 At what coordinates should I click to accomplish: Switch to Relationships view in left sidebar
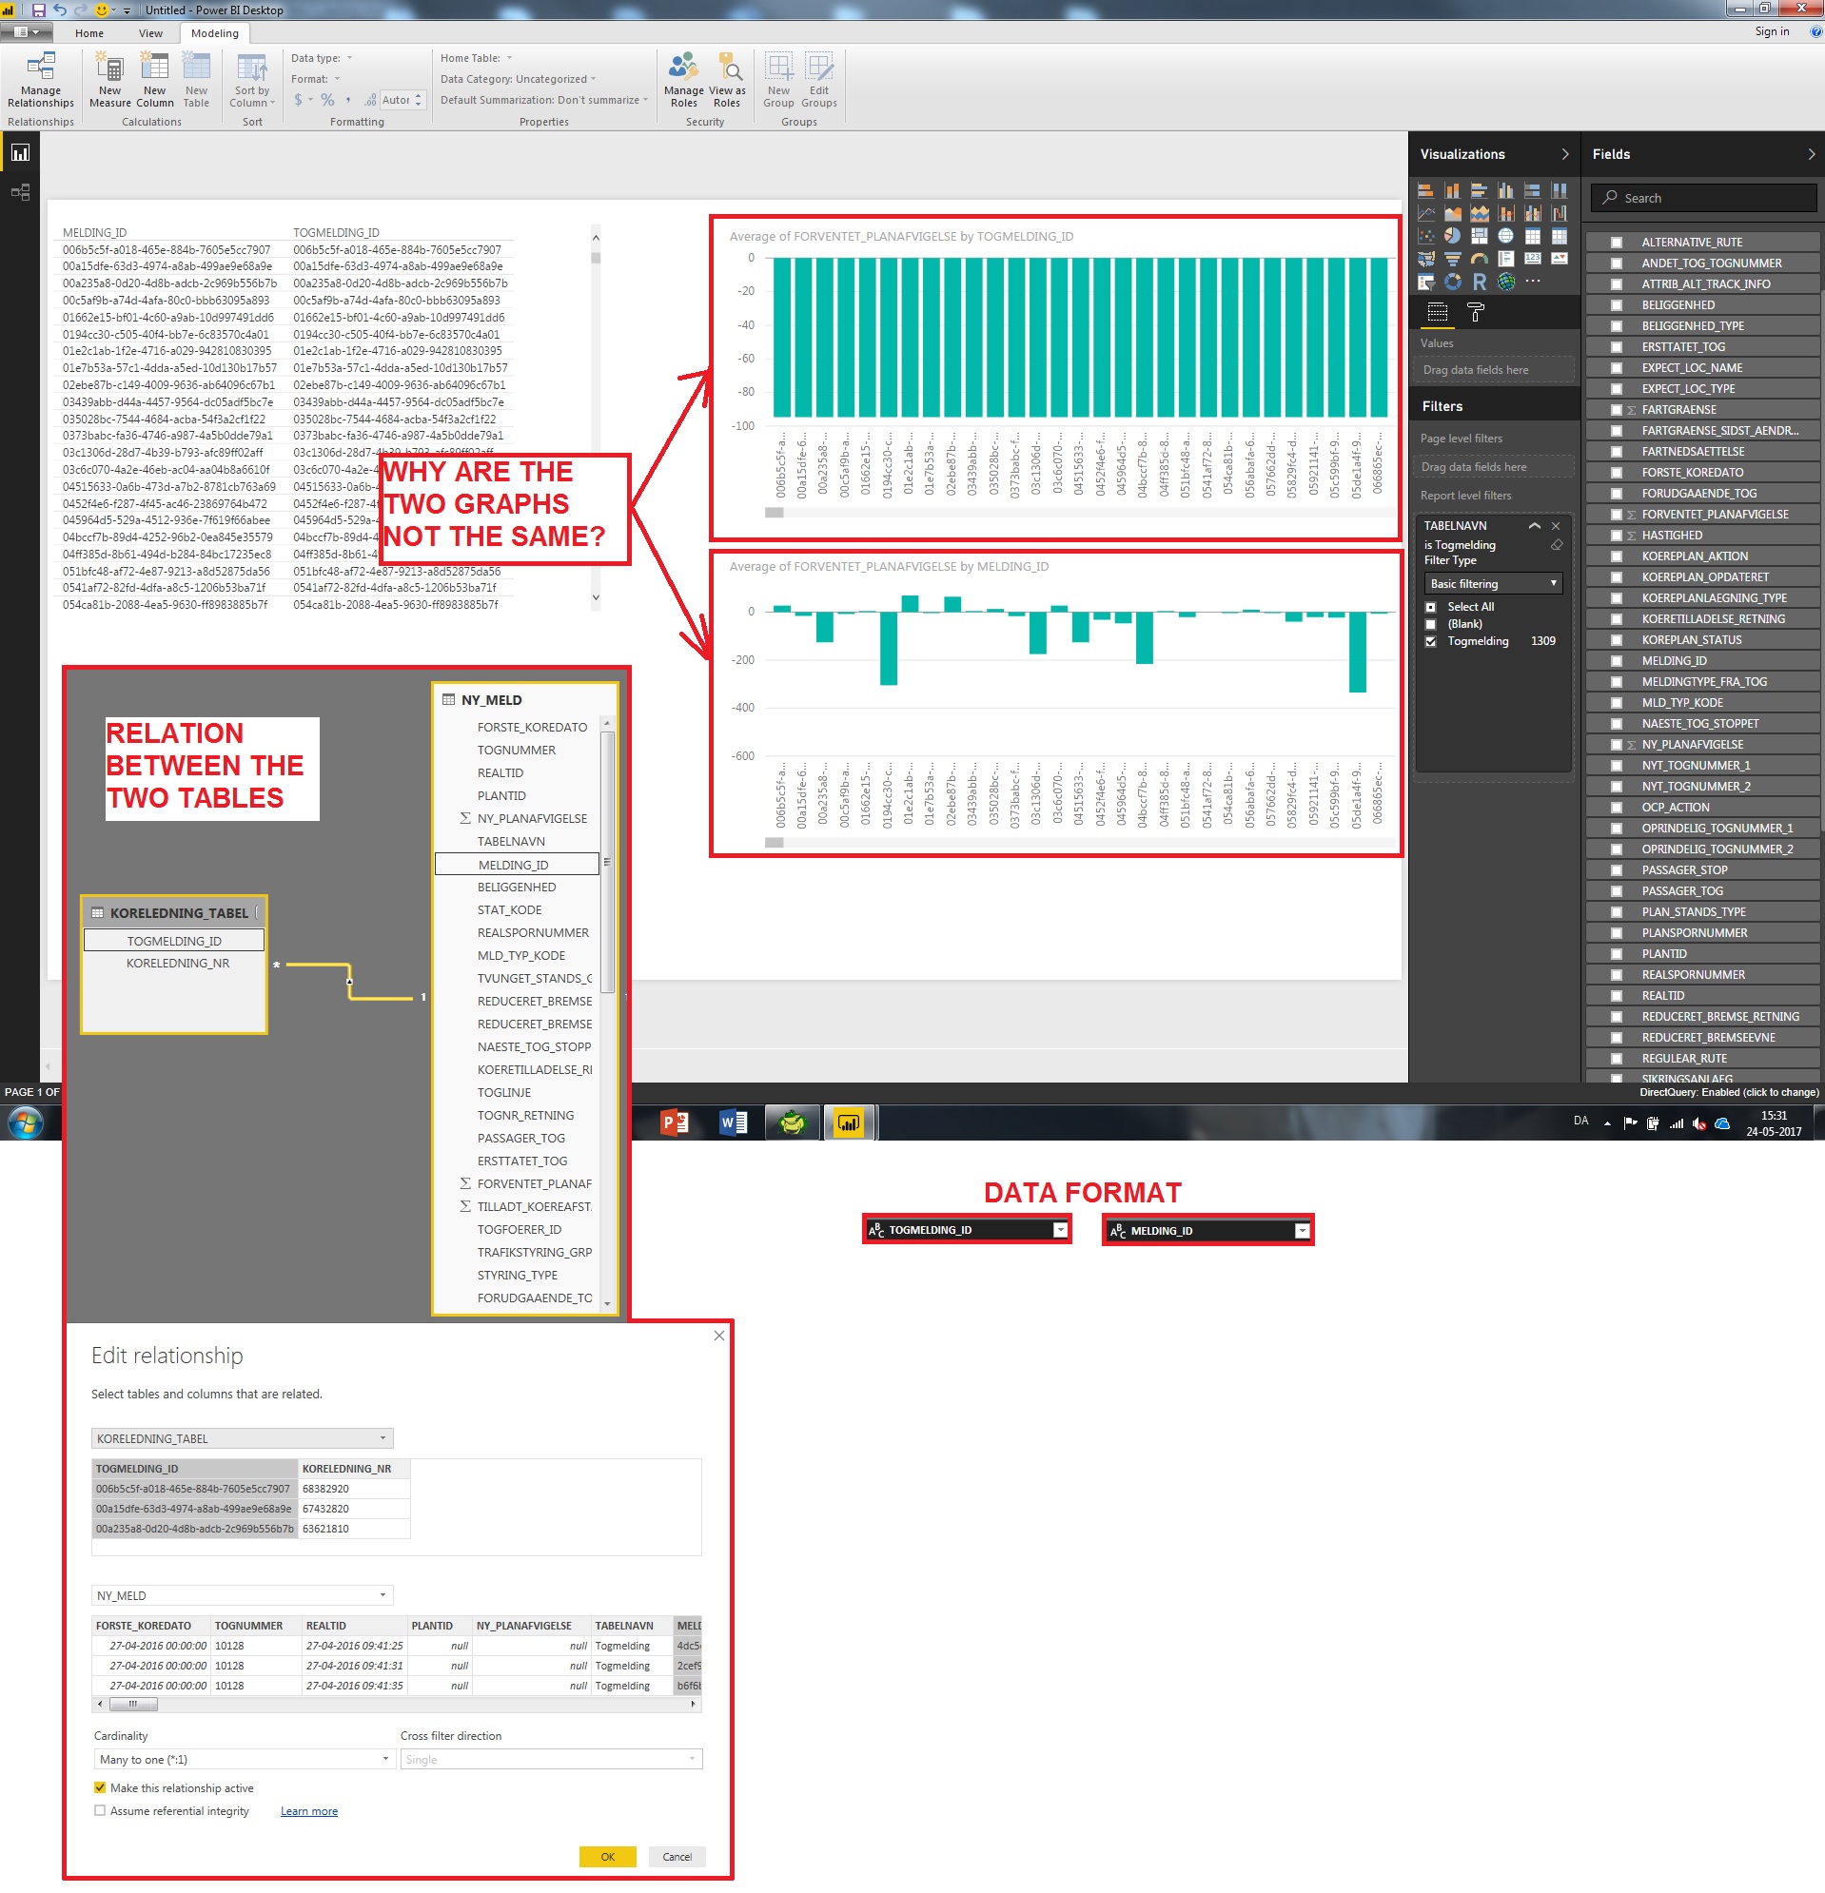pyautogui.click(x=20, y=191)
